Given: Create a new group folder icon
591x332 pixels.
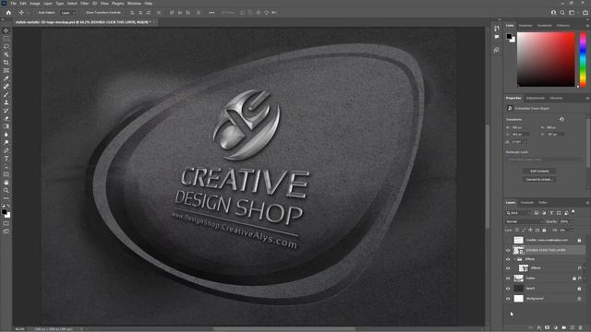Looking at the screenshot, I should [x=564, y=328].
